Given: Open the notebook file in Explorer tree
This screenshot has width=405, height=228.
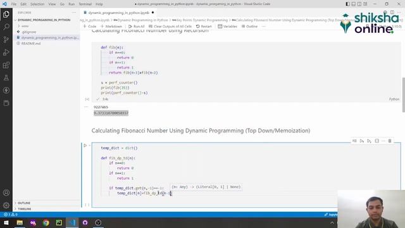Looking at the screenshot, I should 49,38.
